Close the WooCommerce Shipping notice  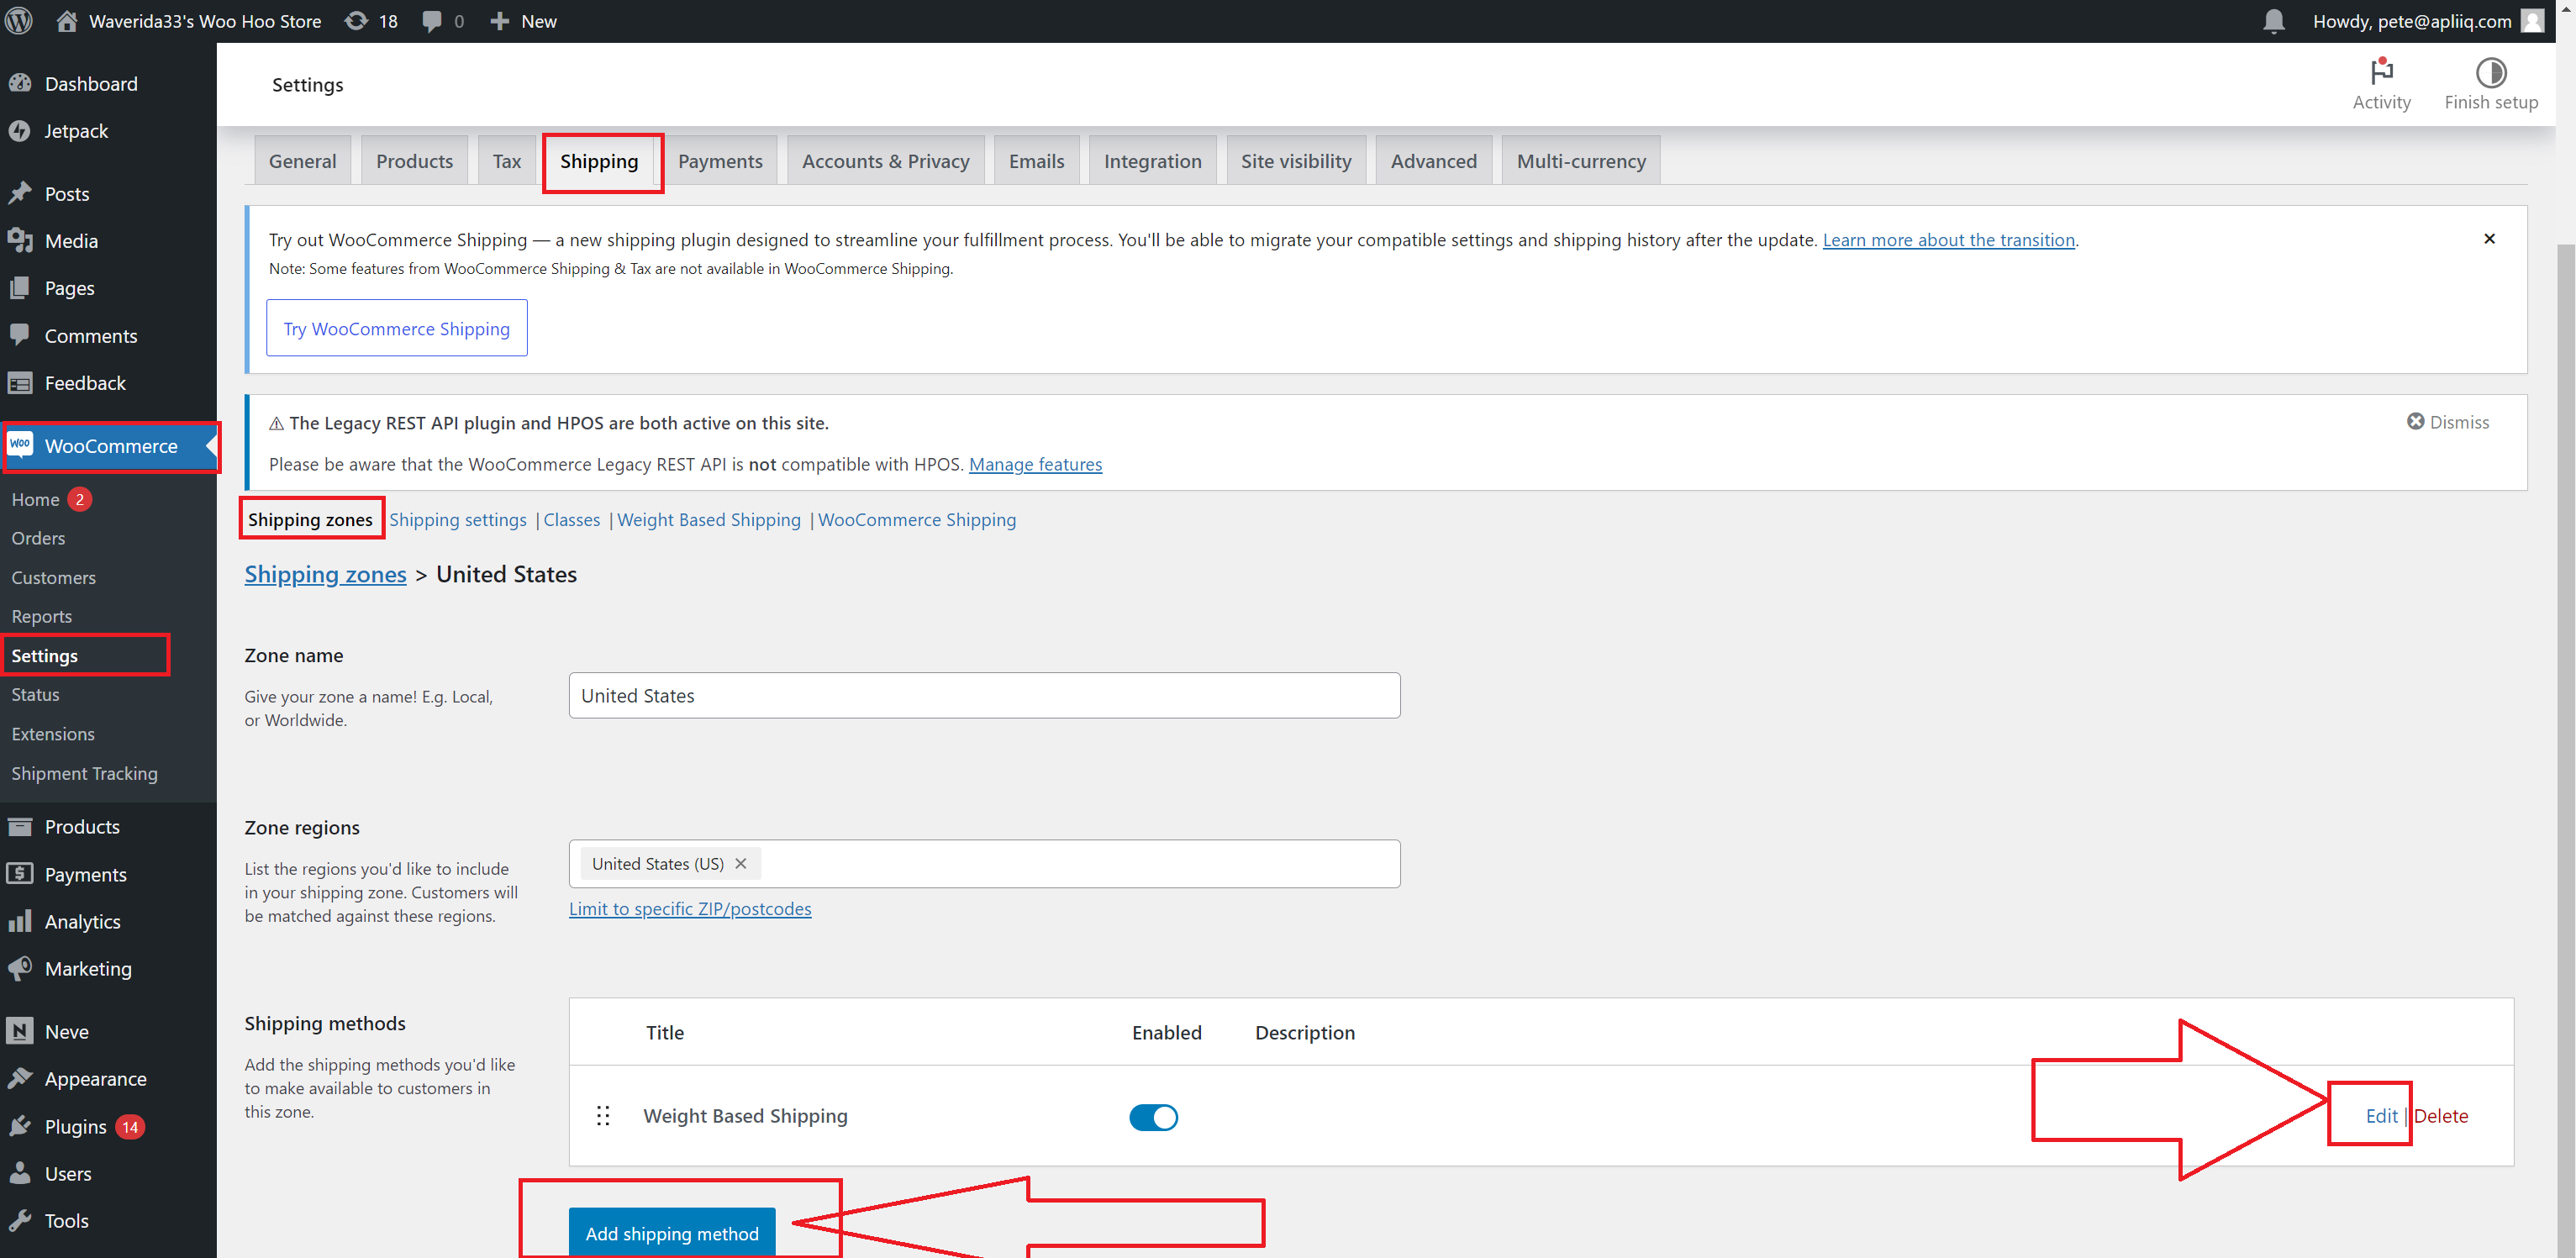[x=2489, y=239]
